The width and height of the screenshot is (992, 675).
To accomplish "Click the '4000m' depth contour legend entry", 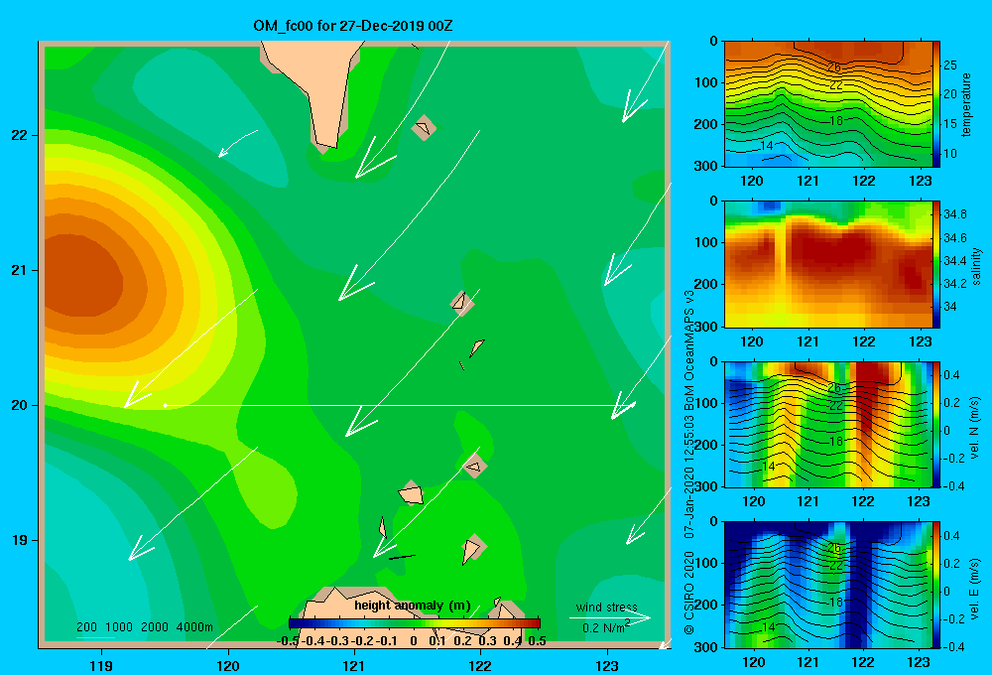I will coord(194,627).
